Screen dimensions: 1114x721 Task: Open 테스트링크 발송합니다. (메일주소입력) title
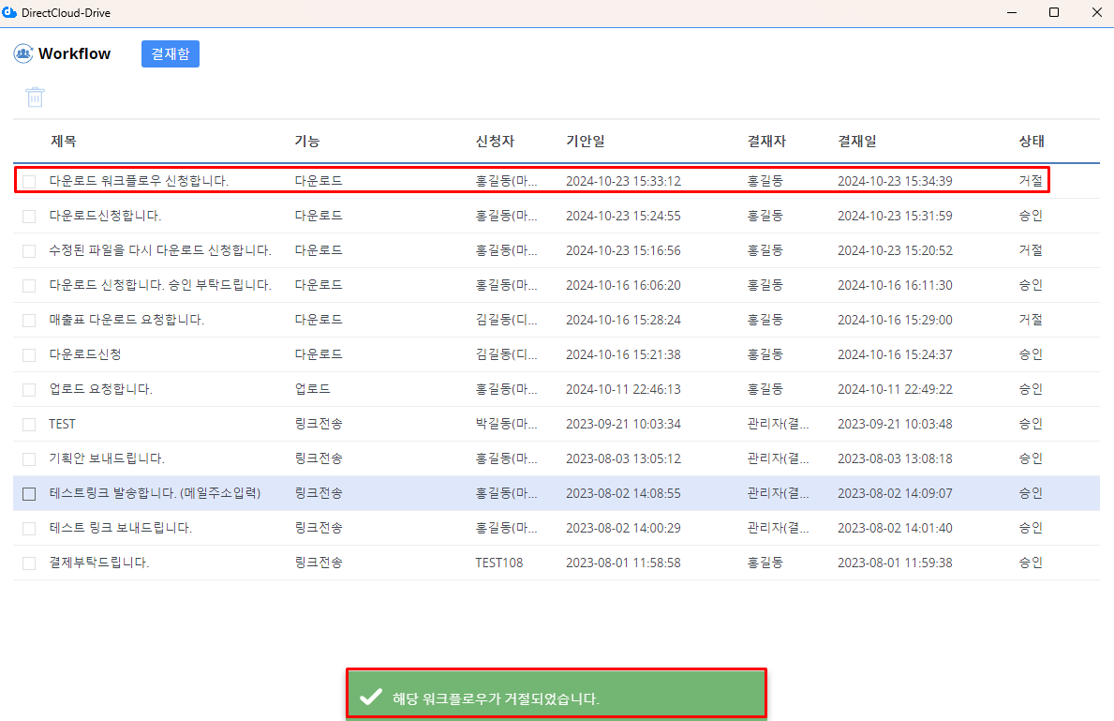155,493
